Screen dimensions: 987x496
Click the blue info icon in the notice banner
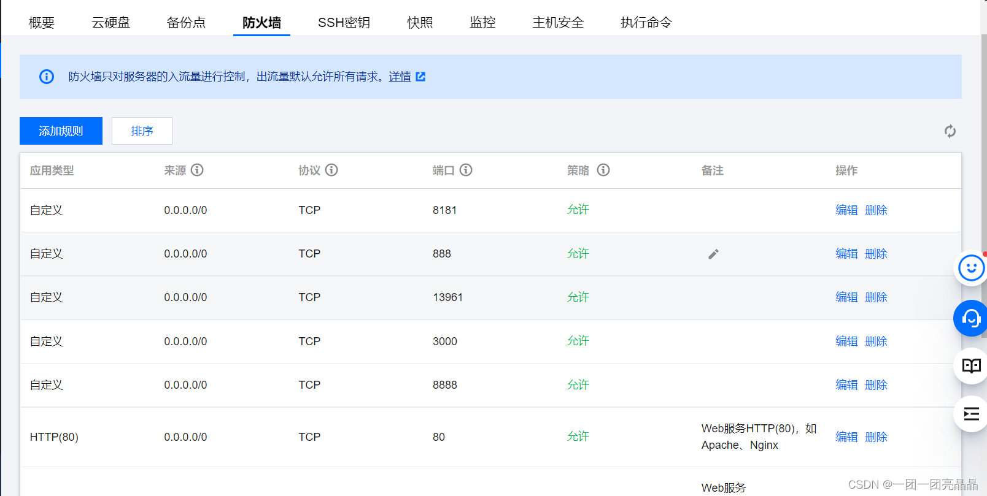click(x=47, y=77)
